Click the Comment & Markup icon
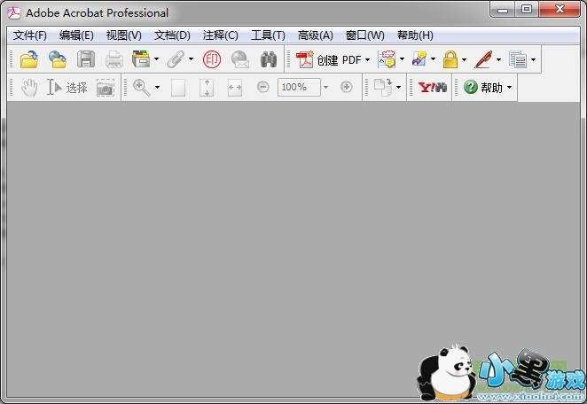587x404 pixels. 387,59
